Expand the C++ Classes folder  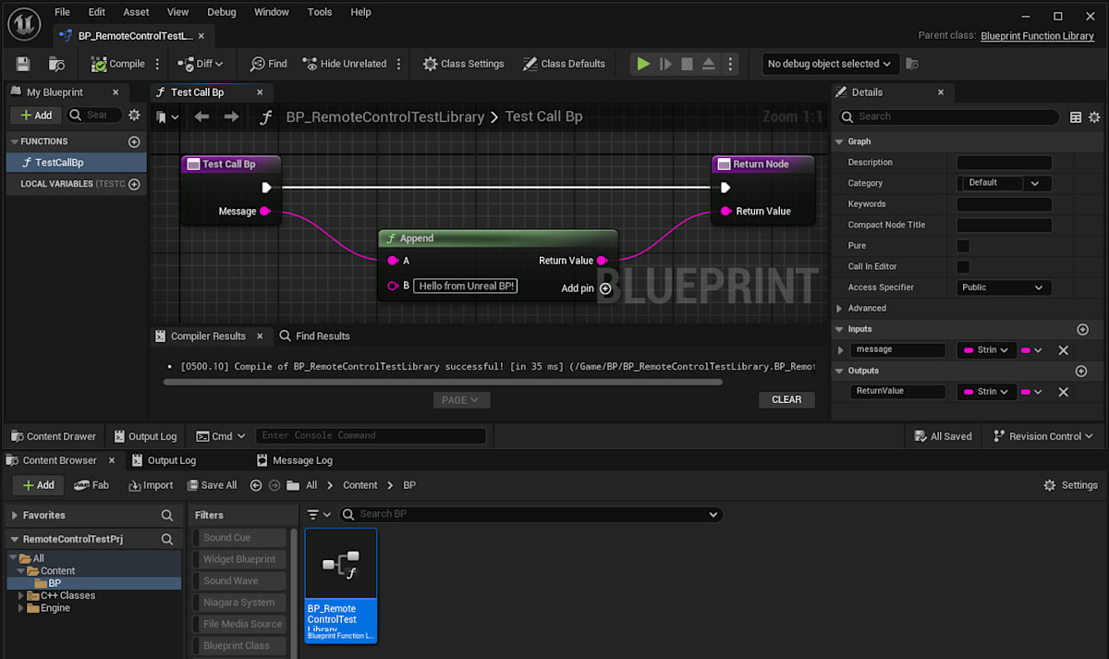21,596
